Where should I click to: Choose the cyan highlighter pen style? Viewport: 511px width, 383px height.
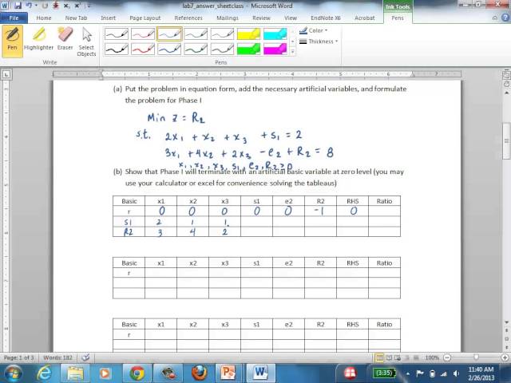tap(275, 34)
